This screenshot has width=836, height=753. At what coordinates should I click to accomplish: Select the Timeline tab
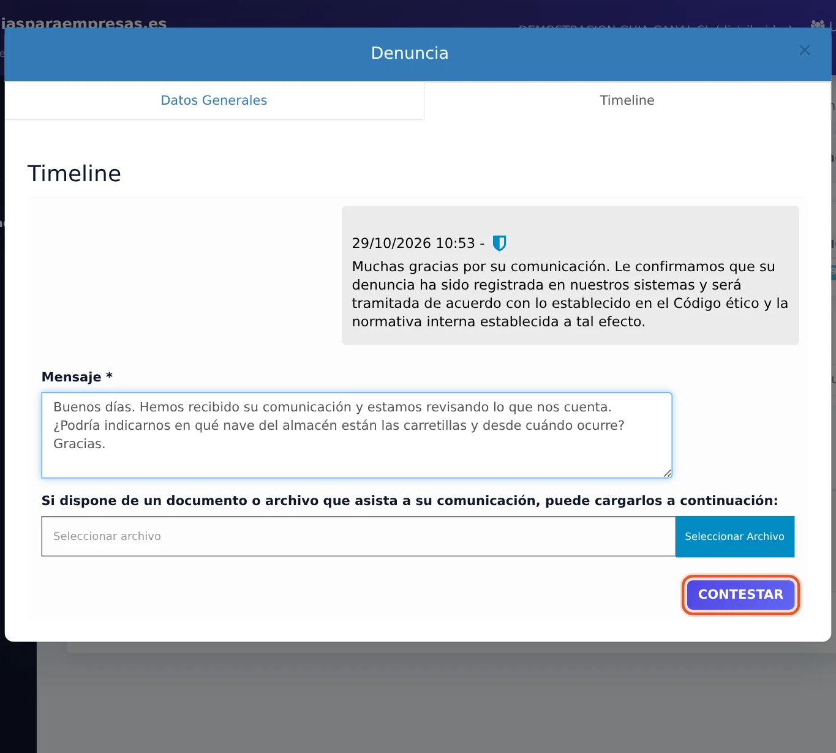point(627,100)
